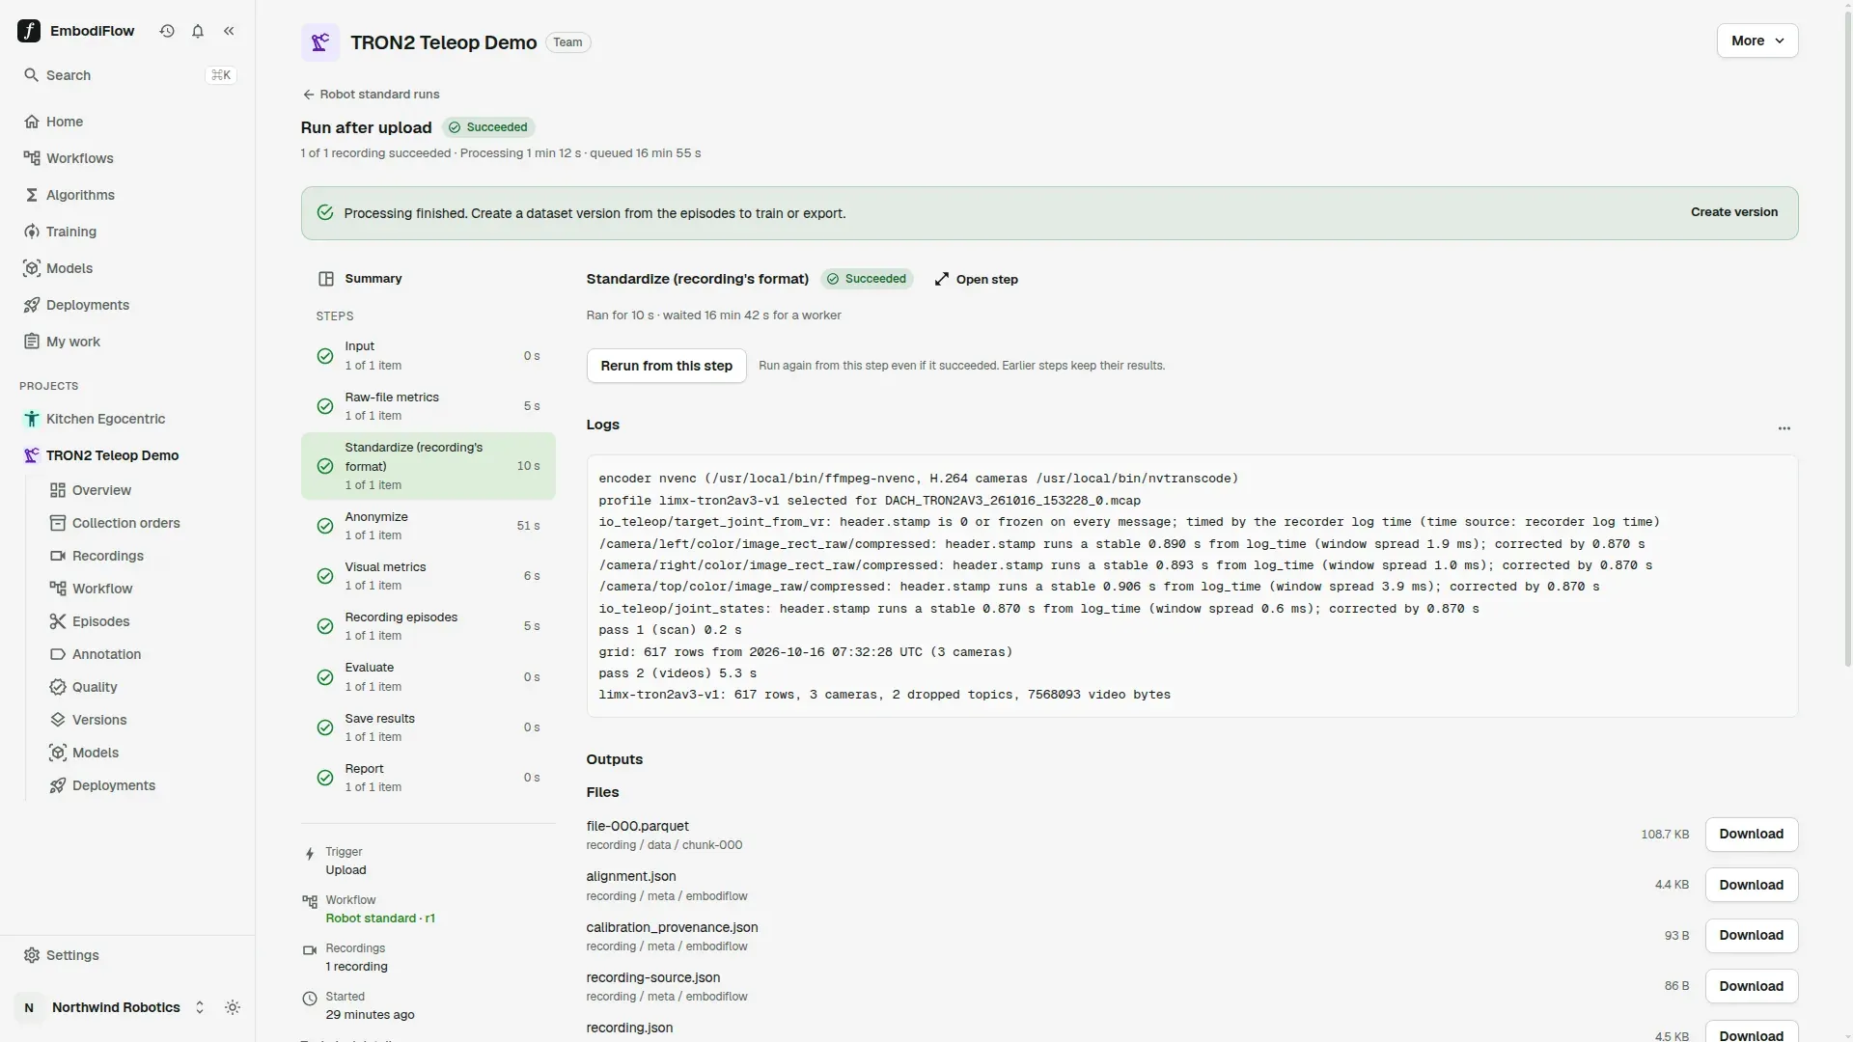The image size is (1853, 1042).
Task: Open project Workflow page
Action: 141,589
